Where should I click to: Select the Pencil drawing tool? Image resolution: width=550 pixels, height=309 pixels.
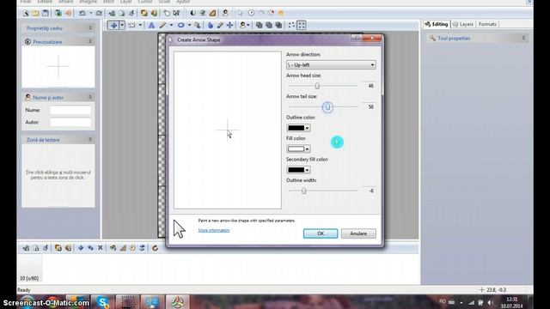pos(162,25)
